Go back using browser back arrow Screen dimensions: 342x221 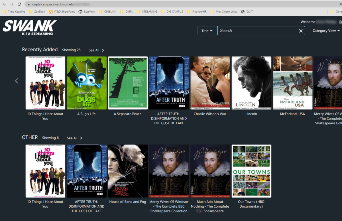[x=4, y=4]
